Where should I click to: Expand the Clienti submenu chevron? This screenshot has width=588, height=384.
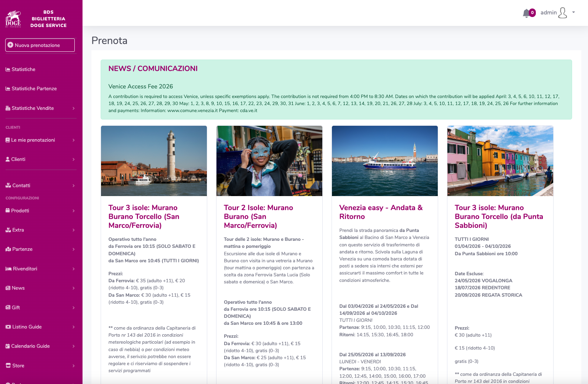pyautogui.click(x=74, y=159)
